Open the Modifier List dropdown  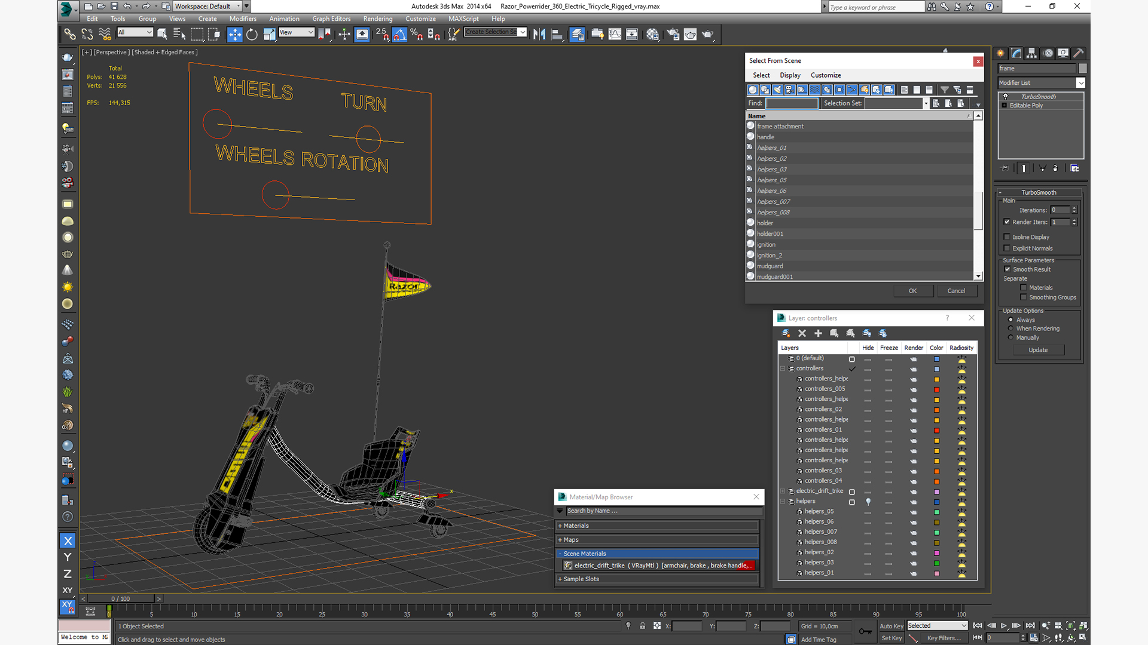point(1080,83)
